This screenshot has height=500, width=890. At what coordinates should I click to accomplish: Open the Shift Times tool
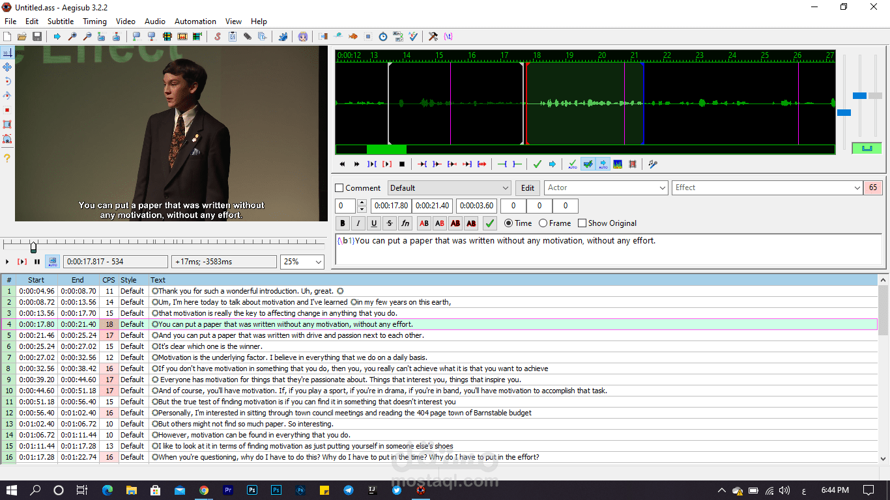pos(323,36)
